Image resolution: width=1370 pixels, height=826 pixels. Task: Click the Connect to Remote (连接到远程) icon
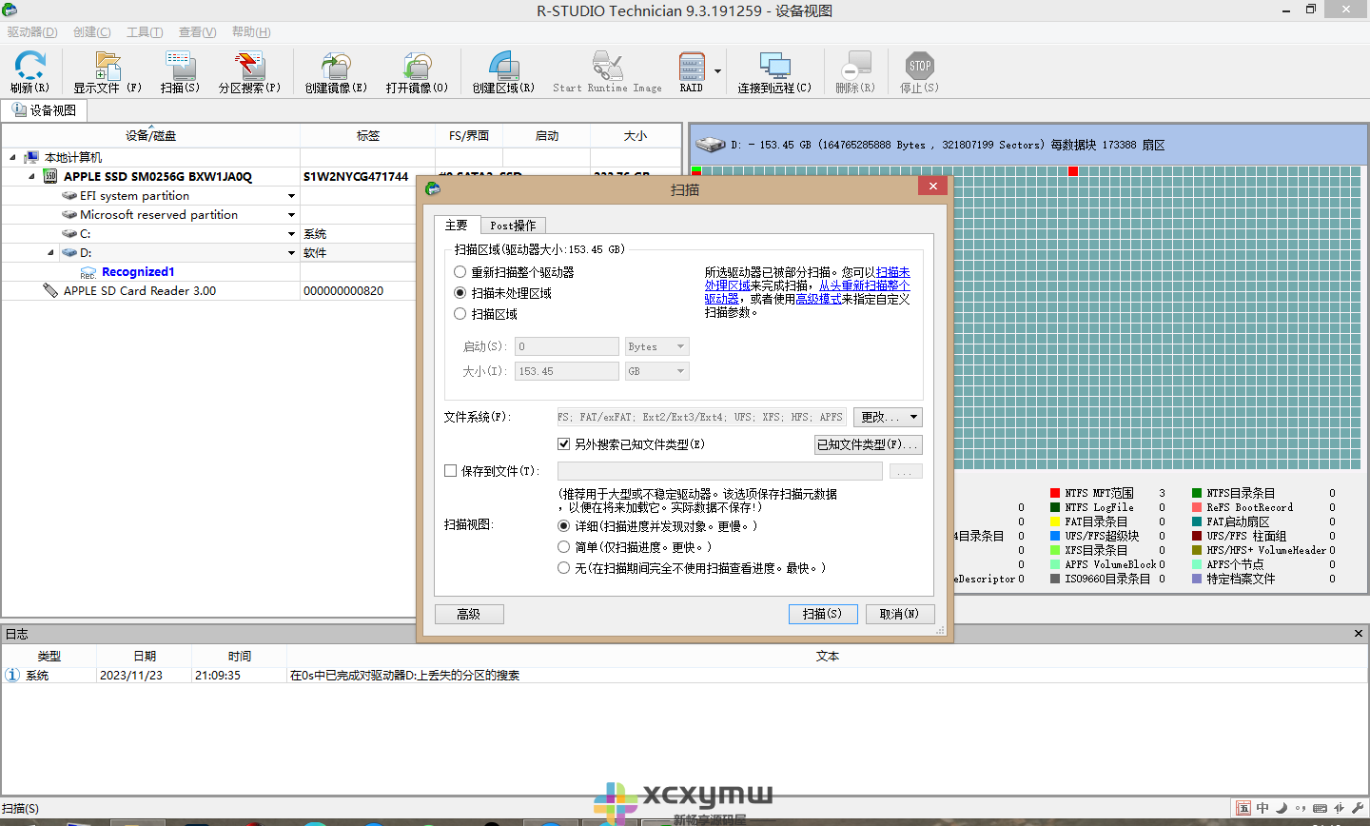point(774,67)
